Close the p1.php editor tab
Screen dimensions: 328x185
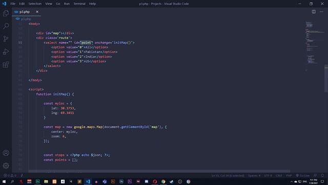[37, 12]
